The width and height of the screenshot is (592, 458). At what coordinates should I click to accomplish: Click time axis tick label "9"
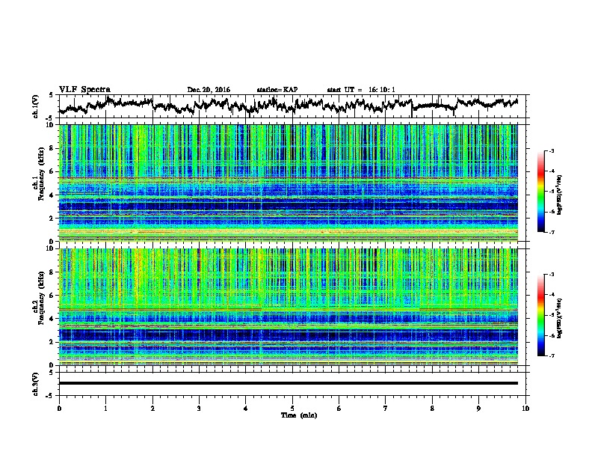point(478,409)
